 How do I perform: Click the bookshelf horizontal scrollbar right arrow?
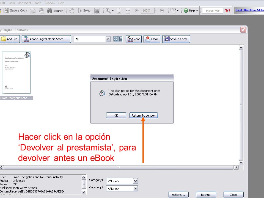pyautogui.click(x=236, y=167)
